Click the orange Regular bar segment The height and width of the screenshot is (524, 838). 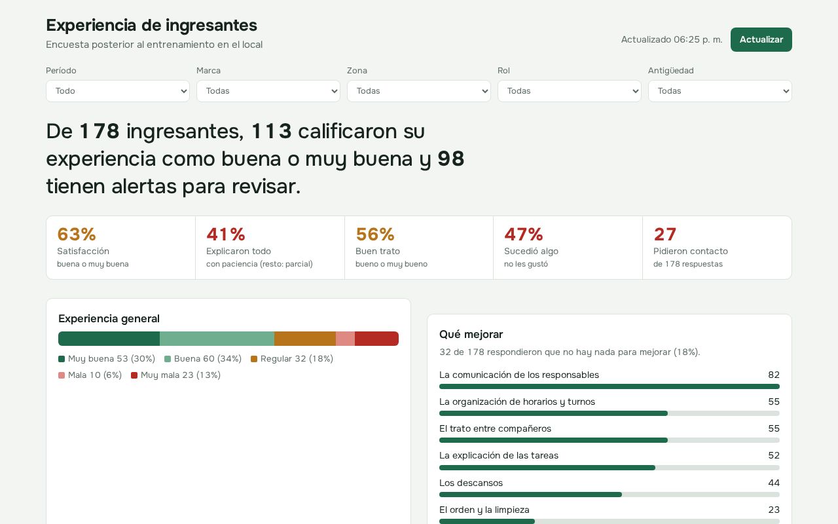click(x=305, y=339)
